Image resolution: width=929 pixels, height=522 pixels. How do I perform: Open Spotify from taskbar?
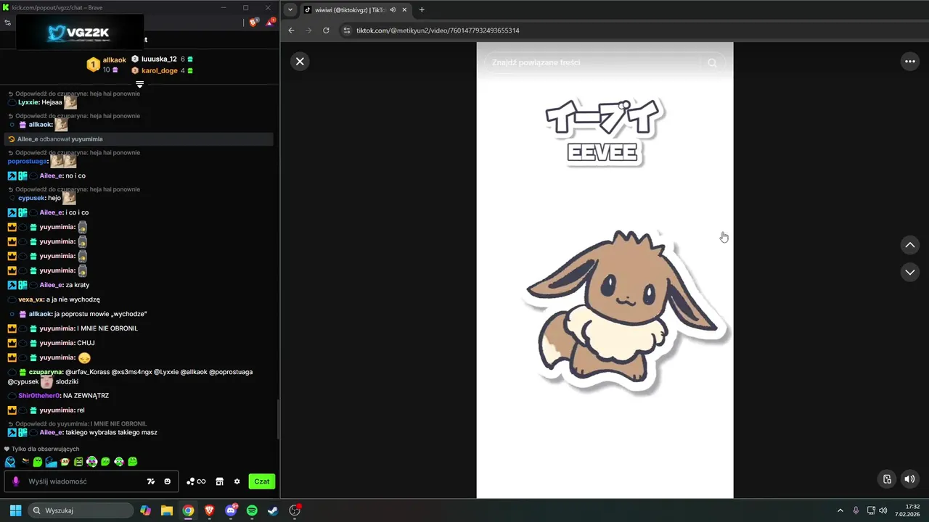tap(252, 510)
